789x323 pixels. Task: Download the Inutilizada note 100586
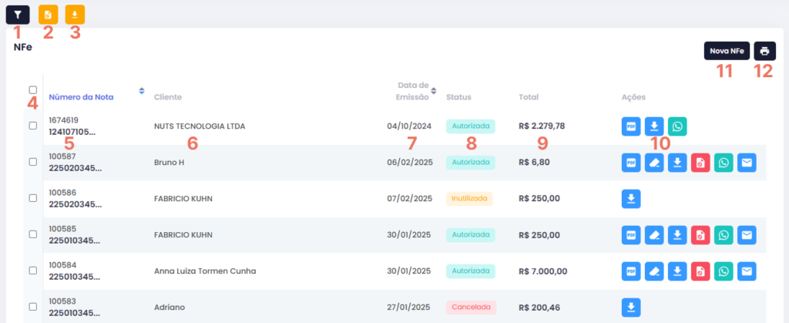(631, 198)
